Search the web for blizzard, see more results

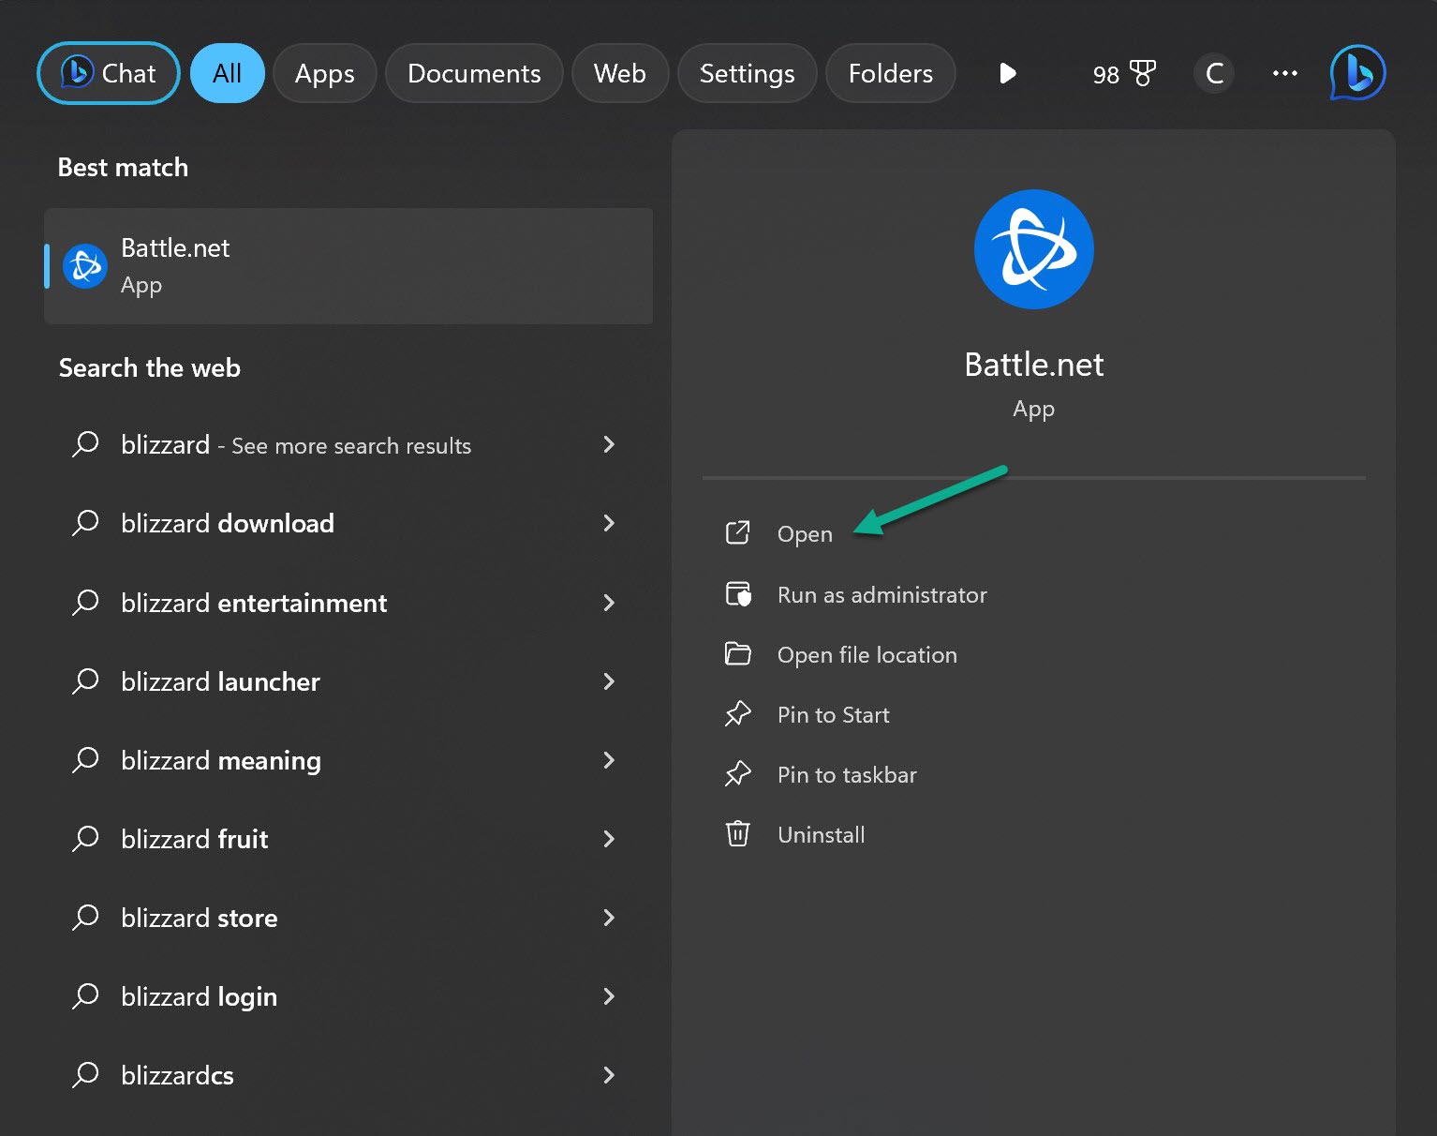[x=348, y=444]
